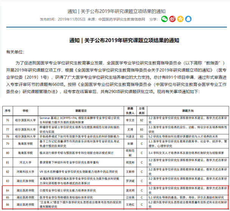Click the 1.1 医学专业学位研究生教育 direction cell
The height and width of the screenshot is (211, 230).
pos(188,144)
